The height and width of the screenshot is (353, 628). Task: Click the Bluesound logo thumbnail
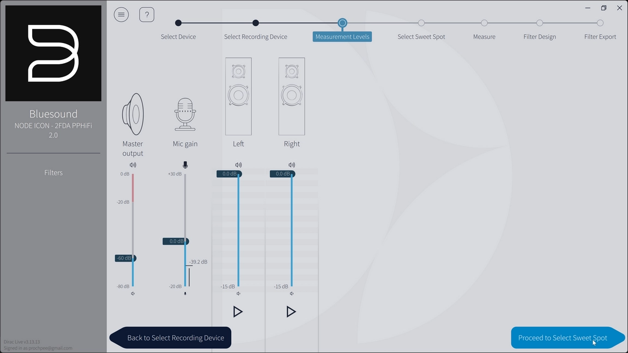(53, 53)
